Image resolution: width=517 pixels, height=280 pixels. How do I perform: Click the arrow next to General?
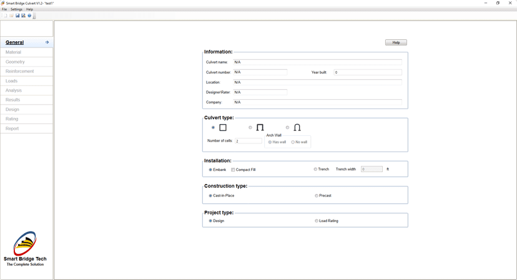47,42
